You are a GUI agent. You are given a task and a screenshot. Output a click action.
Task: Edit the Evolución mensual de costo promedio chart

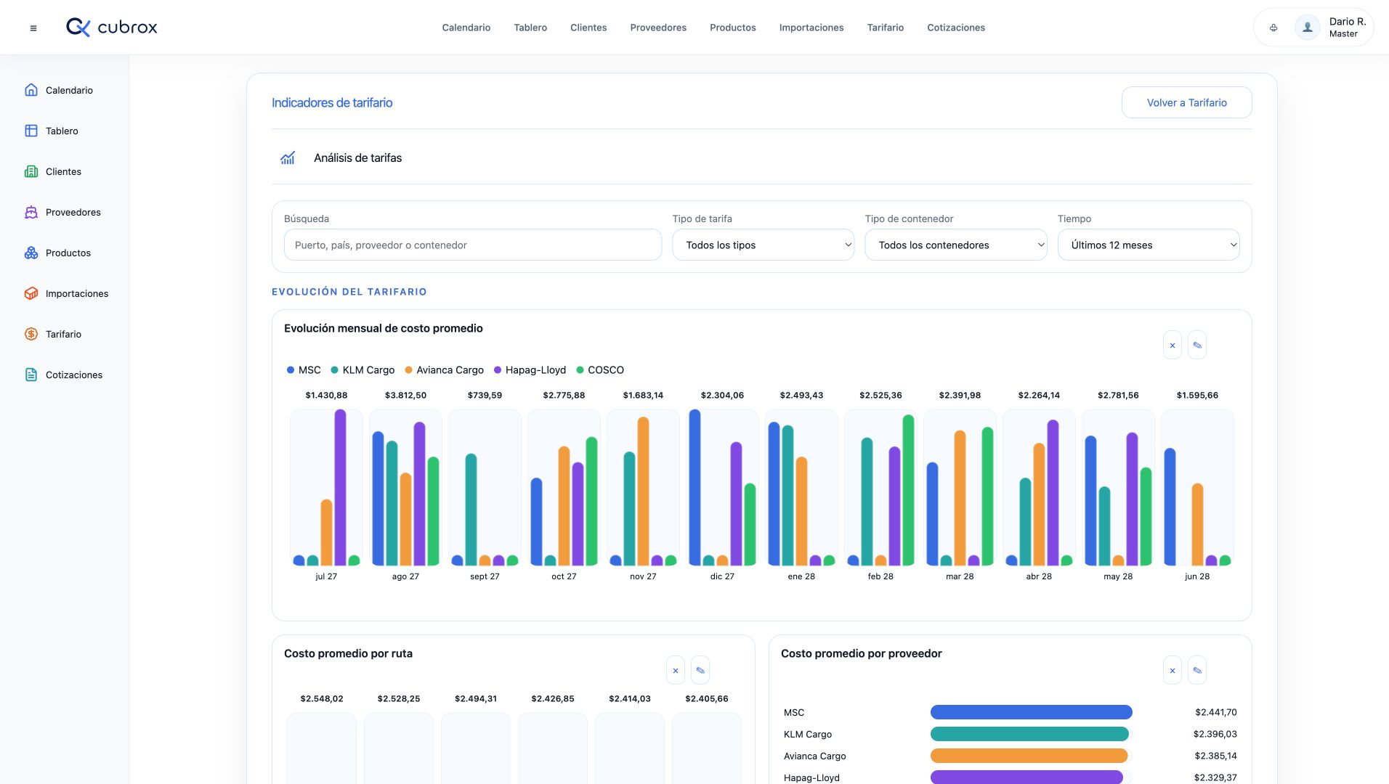pos(1197,346)
